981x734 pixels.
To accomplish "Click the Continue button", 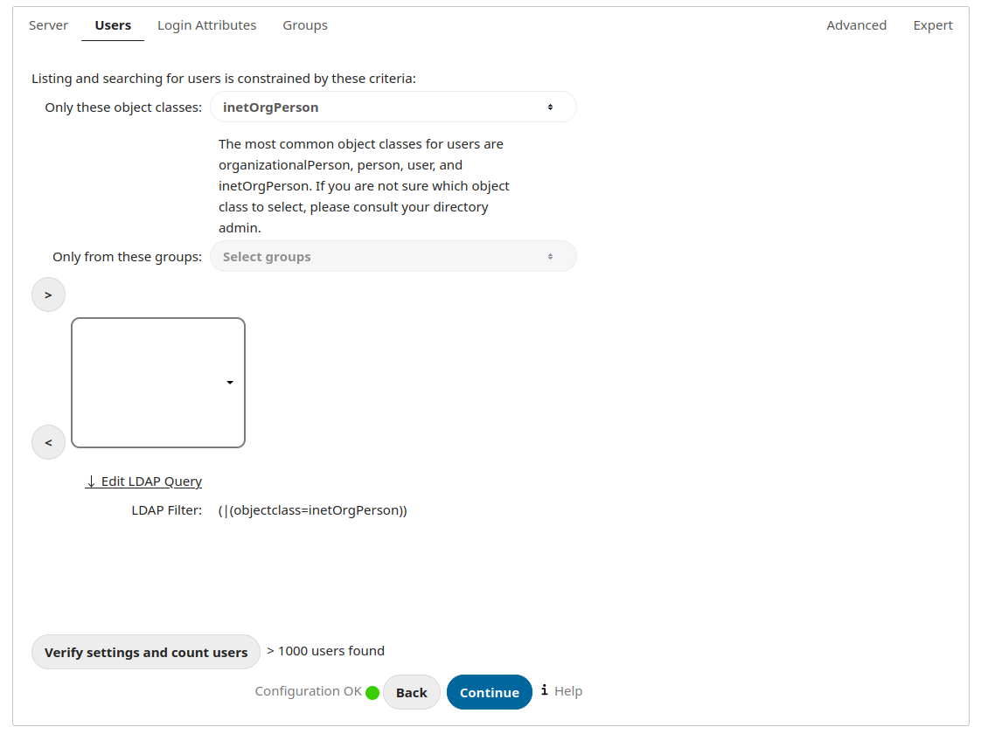I will click(489, 691).
